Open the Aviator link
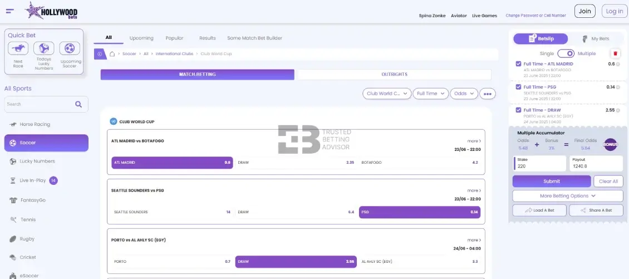The width and height of the screenshot is (629, 279). (x=459, y=16)
